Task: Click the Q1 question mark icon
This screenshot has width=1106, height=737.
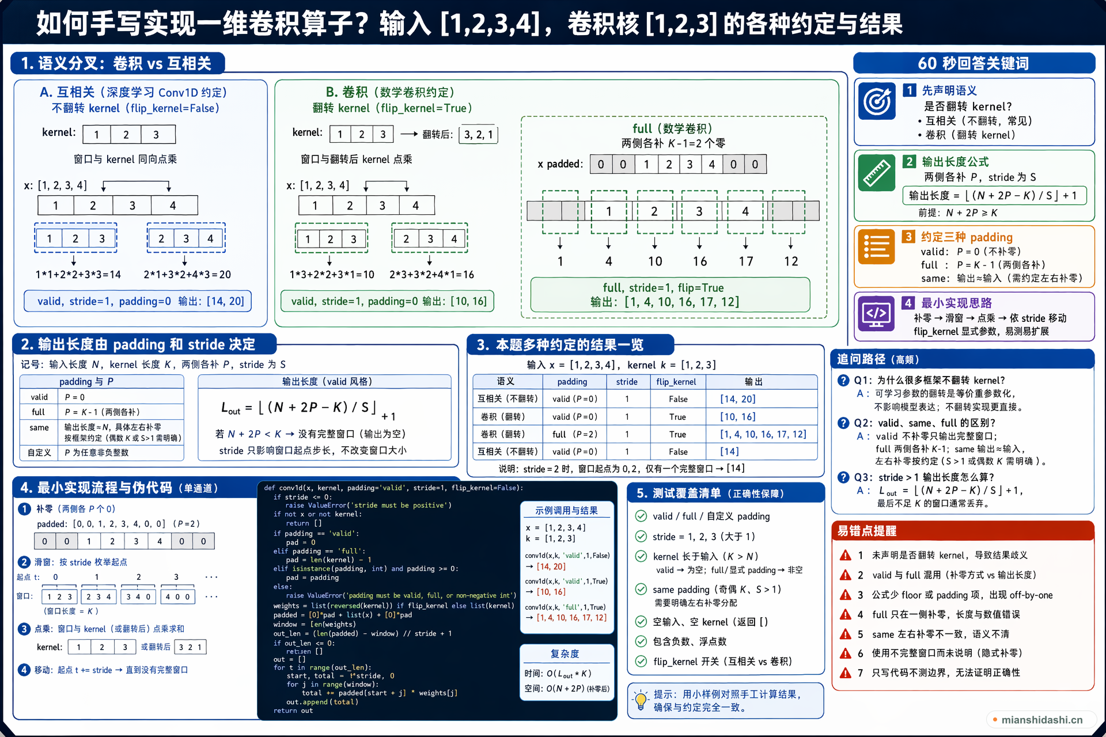Action: [x=843, y=381]
